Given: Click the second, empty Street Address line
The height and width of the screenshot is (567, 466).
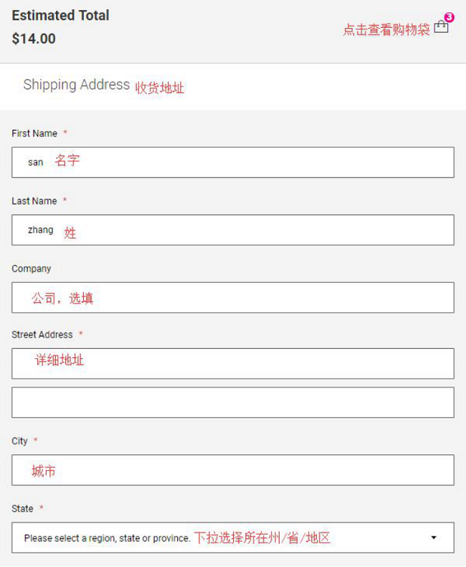Looking at the screenshot, I should (x=232, y=403).
